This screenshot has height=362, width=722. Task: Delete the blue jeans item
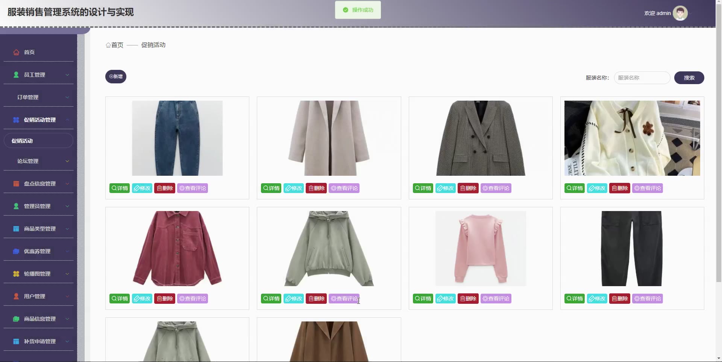165,188
